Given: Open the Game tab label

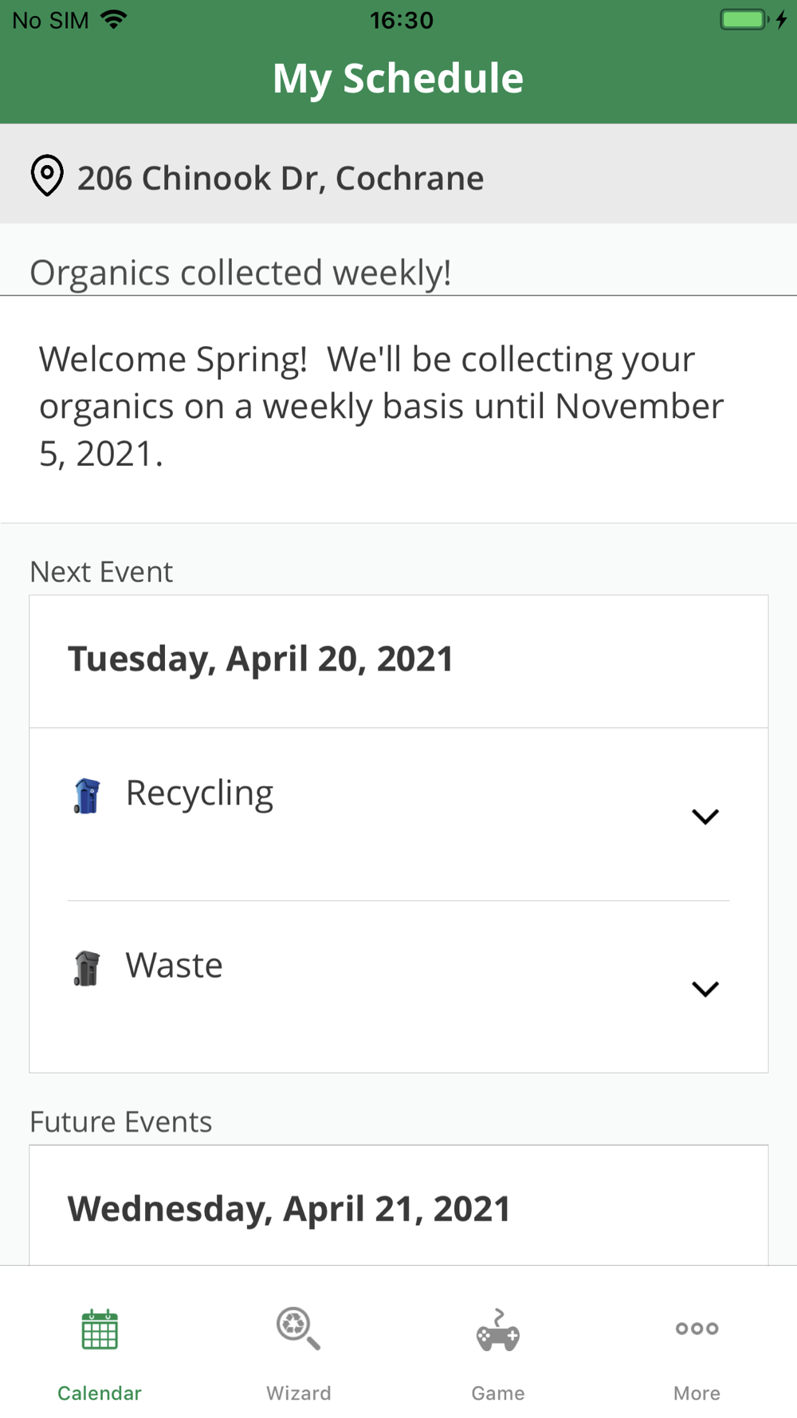Looking at the screenshot, I should [498, 1392].
